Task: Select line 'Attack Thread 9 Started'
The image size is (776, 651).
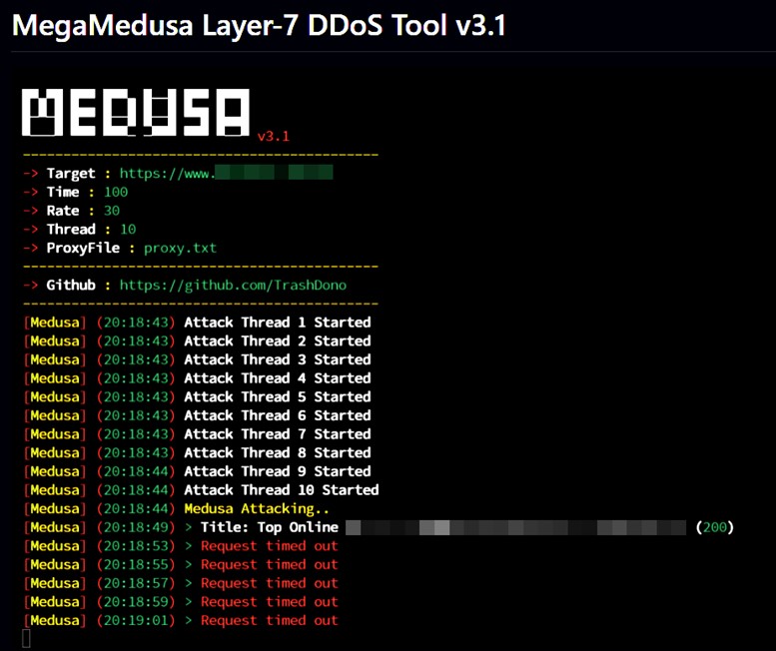Action: [278, 471]
